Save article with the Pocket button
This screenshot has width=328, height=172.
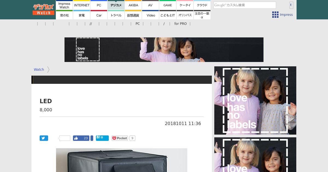[x=120, y=138]
